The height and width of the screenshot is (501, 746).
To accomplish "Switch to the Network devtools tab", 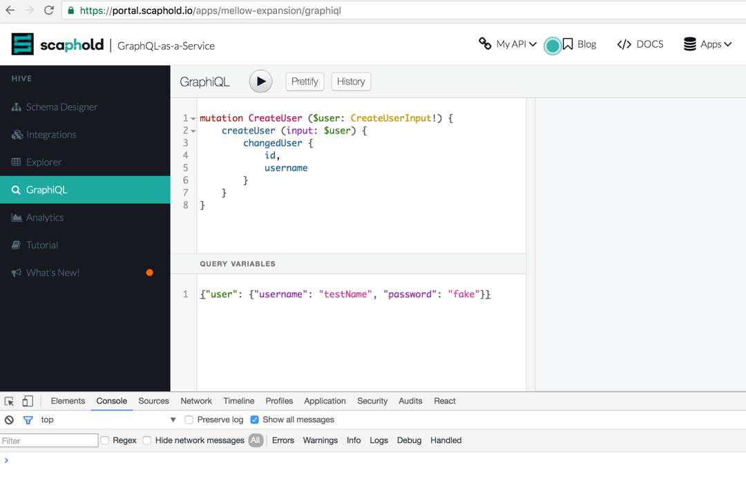I will pyautogui.click(x=196, y=401).
